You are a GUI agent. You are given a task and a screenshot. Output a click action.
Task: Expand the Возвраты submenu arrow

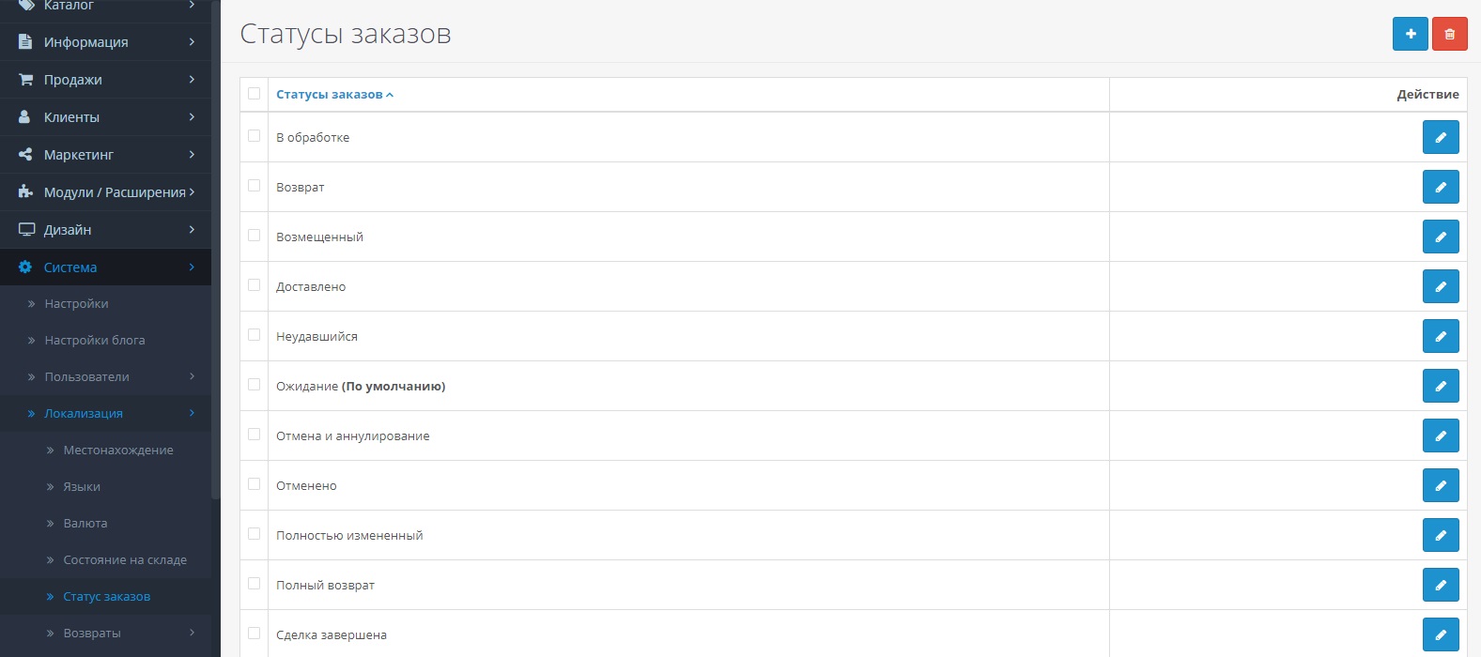(192, 633)
